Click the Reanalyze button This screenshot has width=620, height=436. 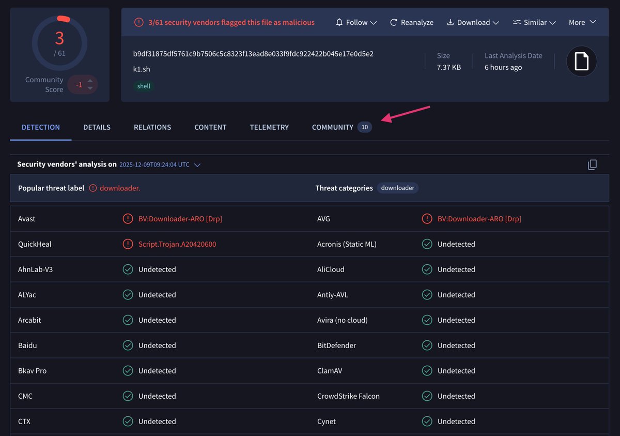click(411, 22)
